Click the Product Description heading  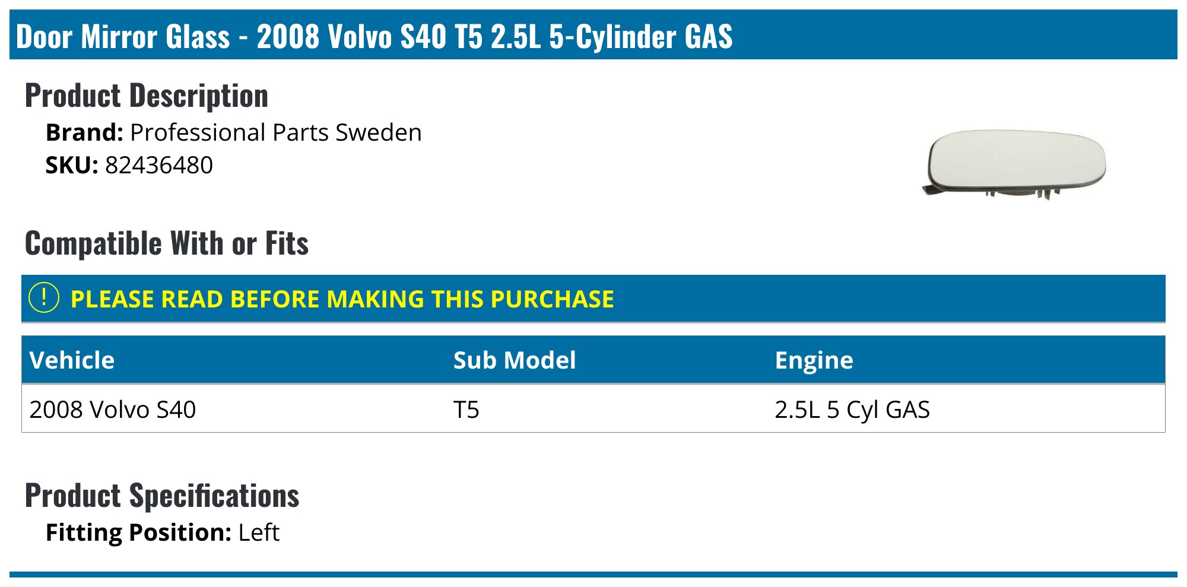147,96
